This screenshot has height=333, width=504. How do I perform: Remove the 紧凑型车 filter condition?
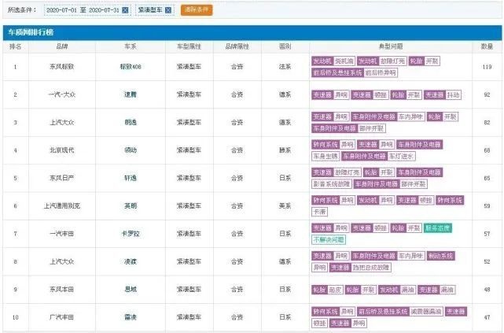(168, 10)
